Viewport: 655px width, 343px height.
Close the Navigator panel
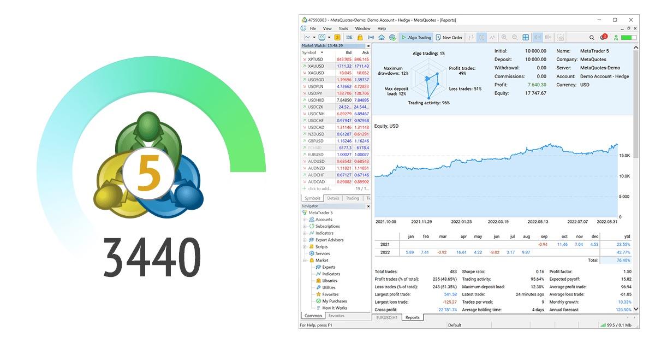368,206
